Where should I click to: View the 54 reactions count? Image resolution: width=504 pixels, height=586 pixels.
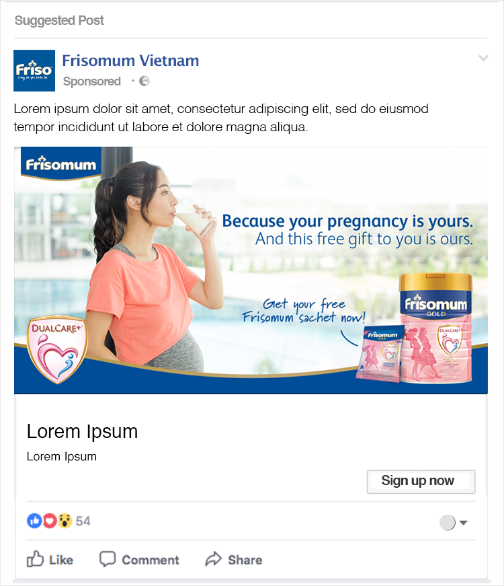click(x=83, y=521)
